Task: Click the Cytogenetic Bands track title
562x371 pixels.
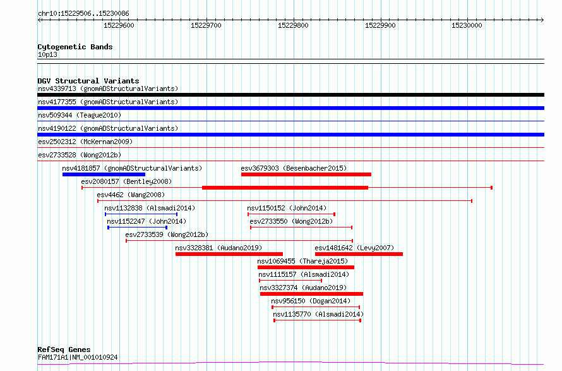Action: (x=75, y=47)
